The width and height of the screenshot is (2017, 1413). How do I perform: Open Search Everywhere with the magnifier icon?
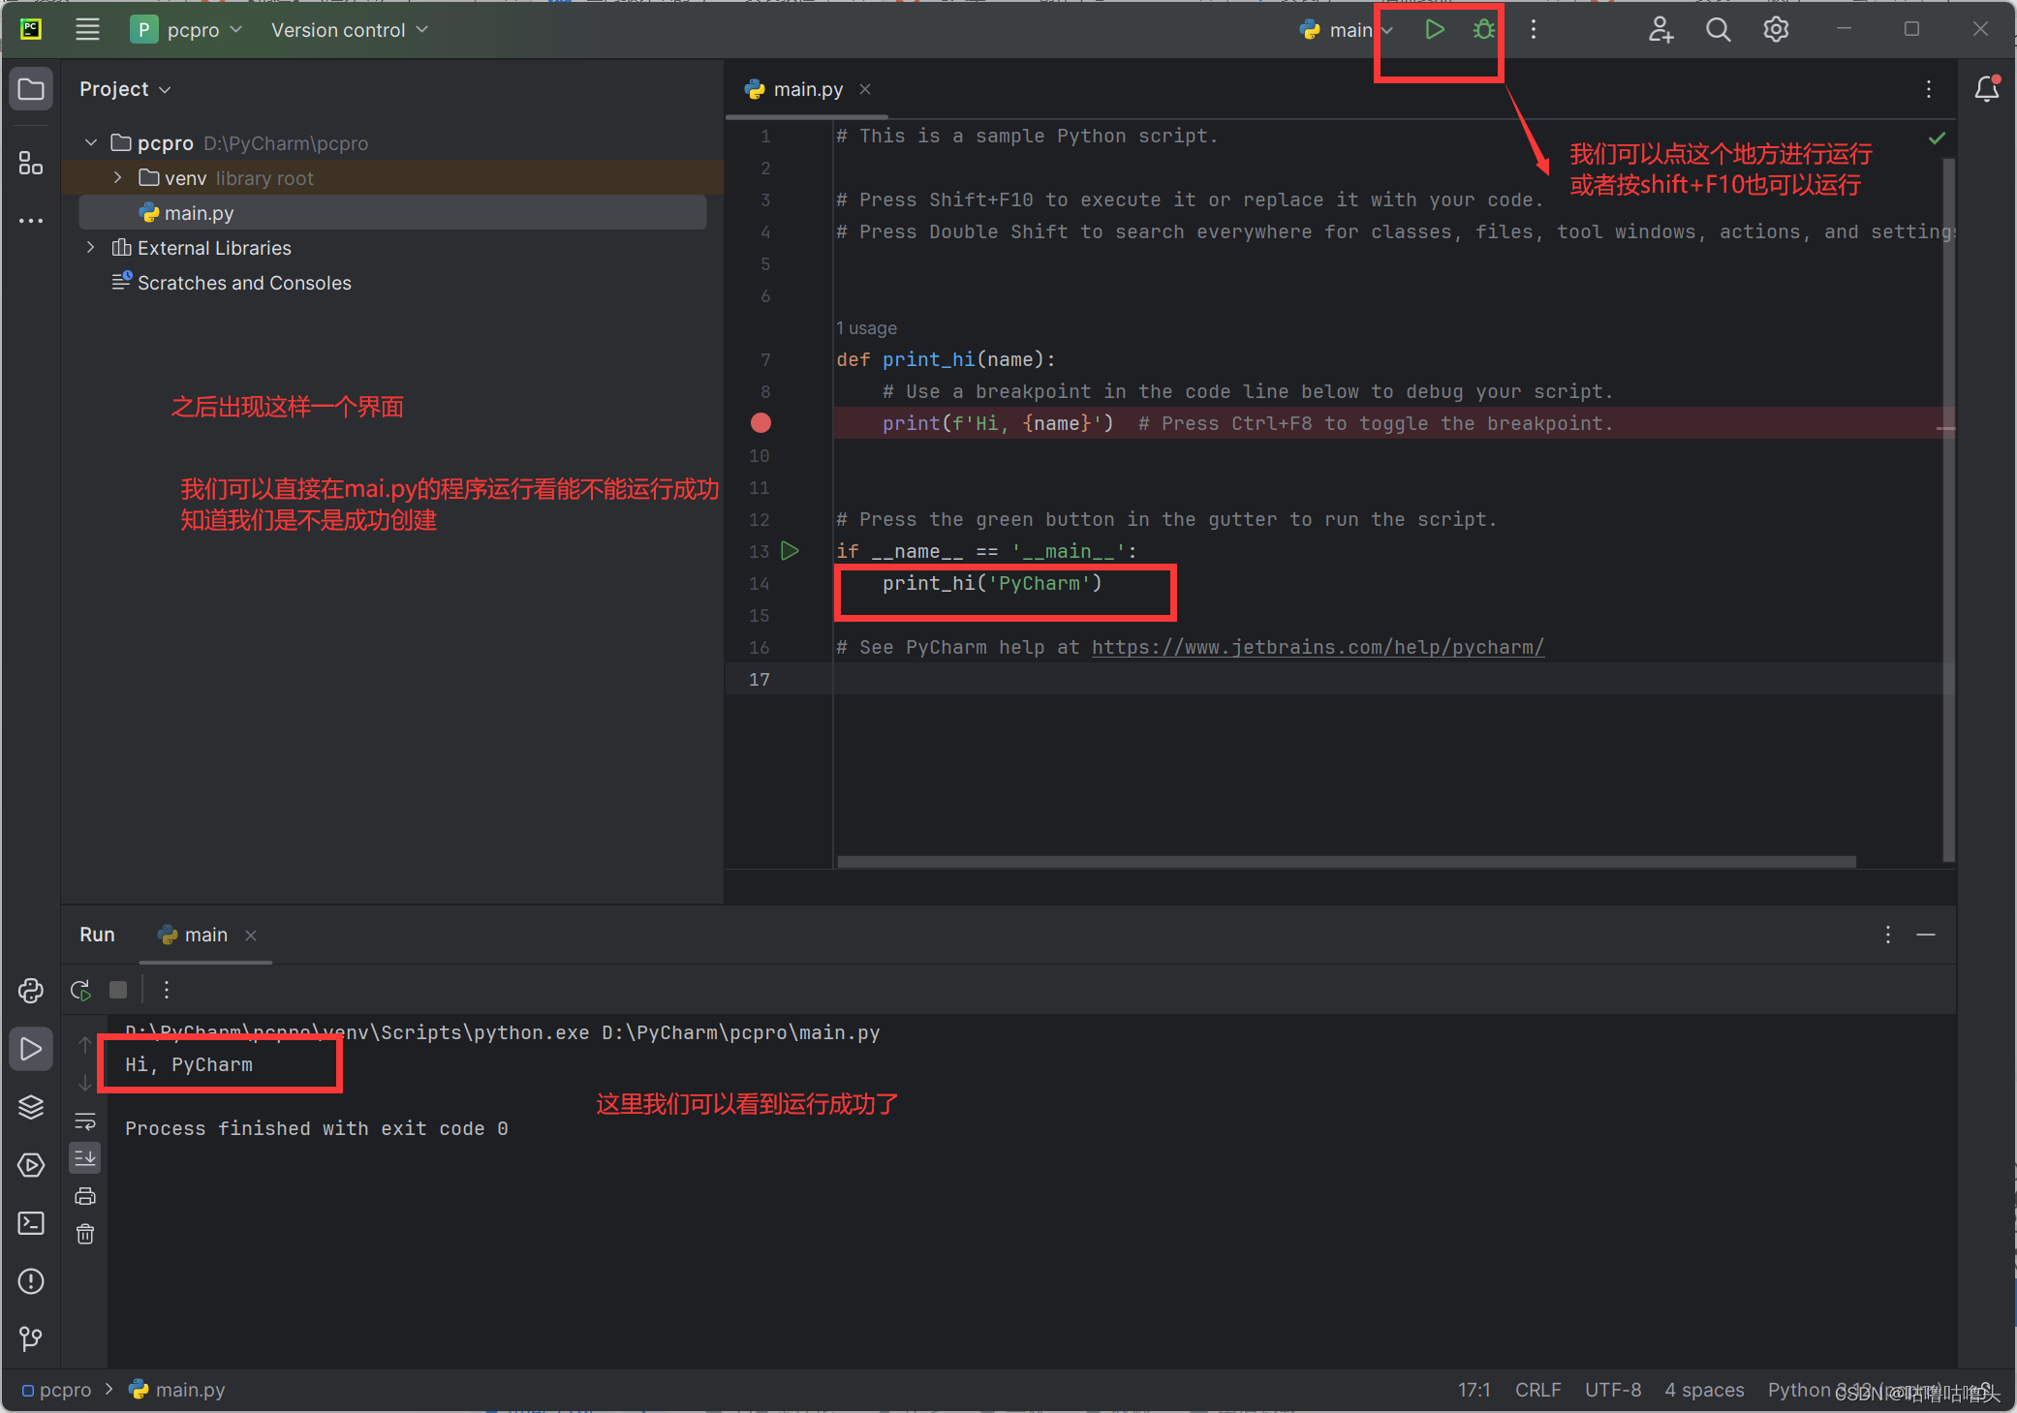(1717, 29)
